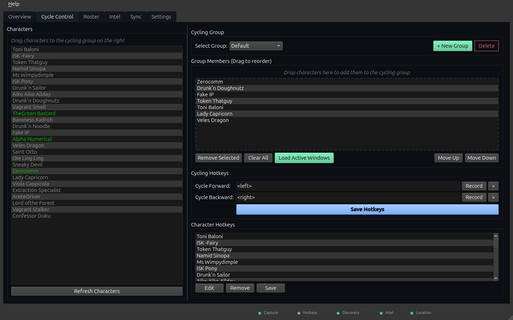Image resolution: width=513 pixels, height=320 pixels.
Task: Select Extraction Specialist in Characters list
Action: coord(97,190)
